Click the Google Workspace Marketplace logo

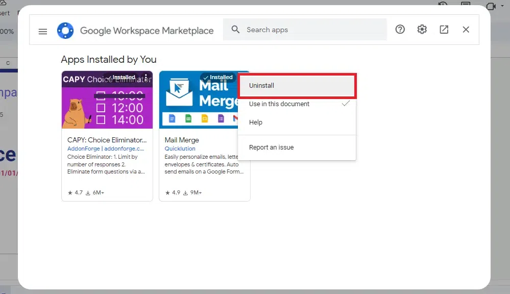65,31
